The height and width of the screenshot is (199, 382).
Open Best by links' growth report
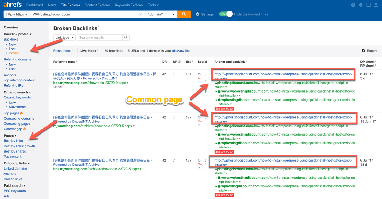click(x=19, y=146)
